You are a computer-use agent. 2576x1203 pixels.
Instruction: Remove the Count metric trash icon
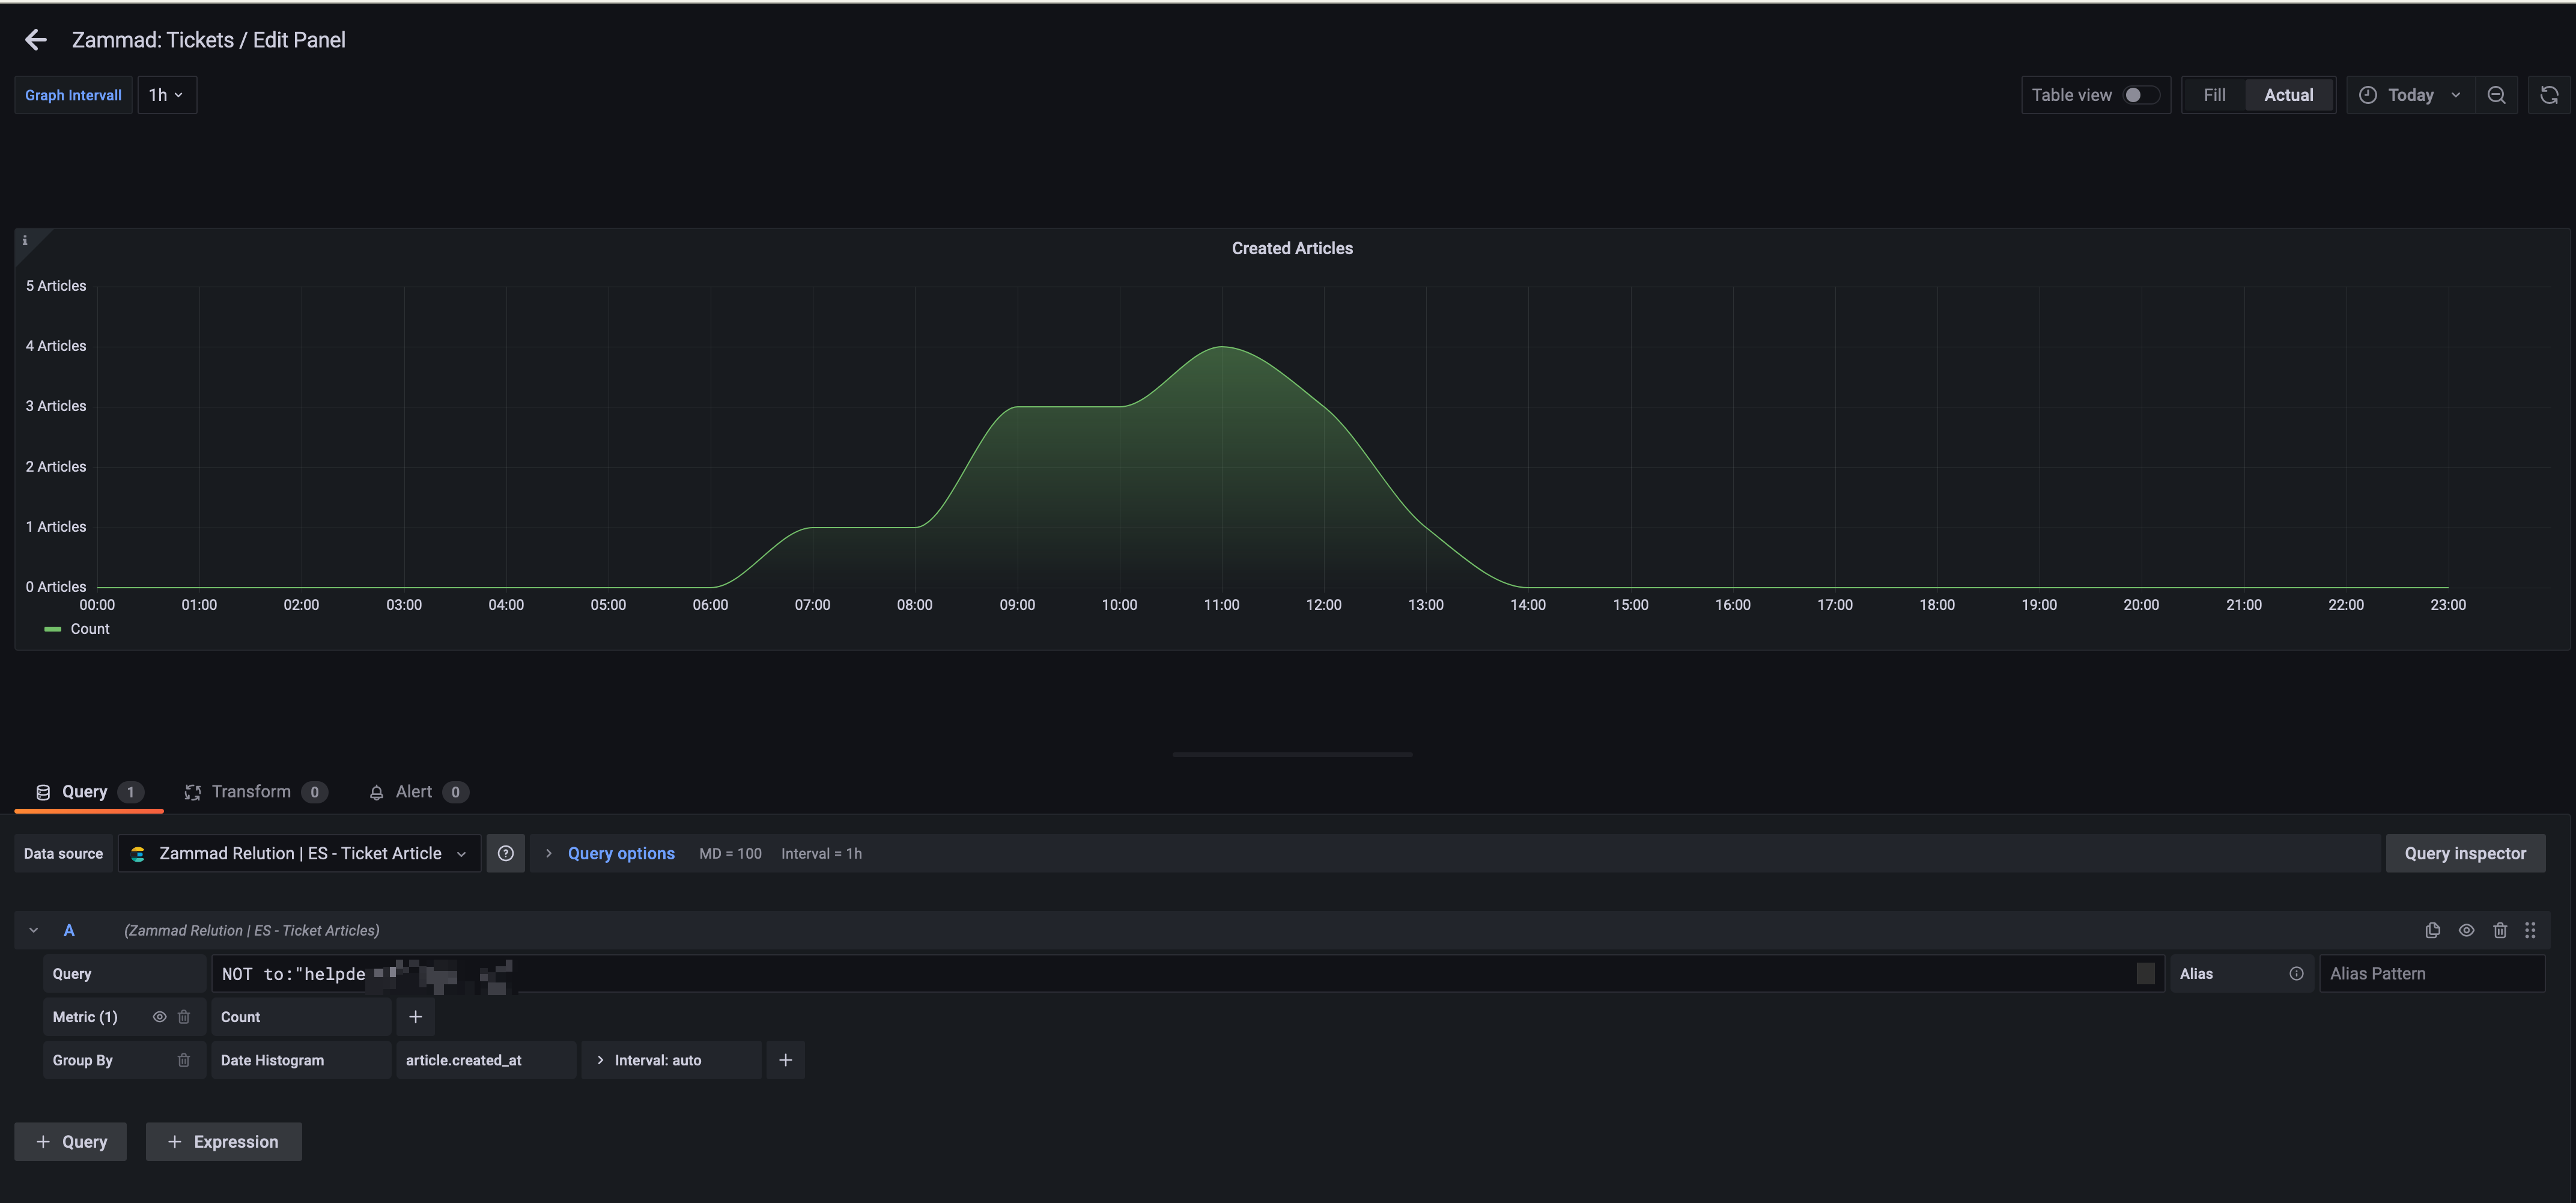[x=184, y=1017]
